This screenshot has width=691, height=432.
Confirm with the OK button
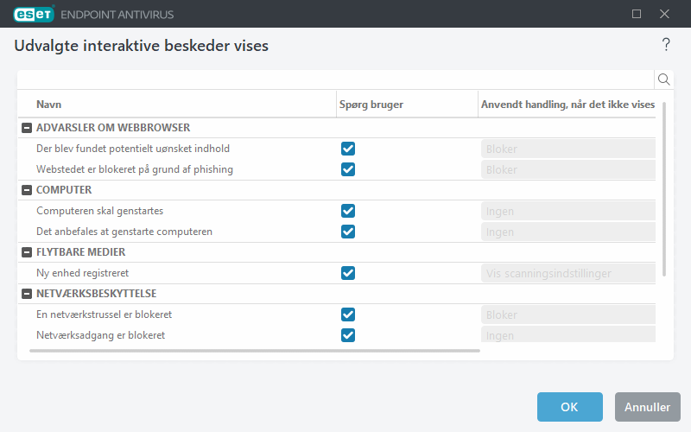[x=569, y=407]
